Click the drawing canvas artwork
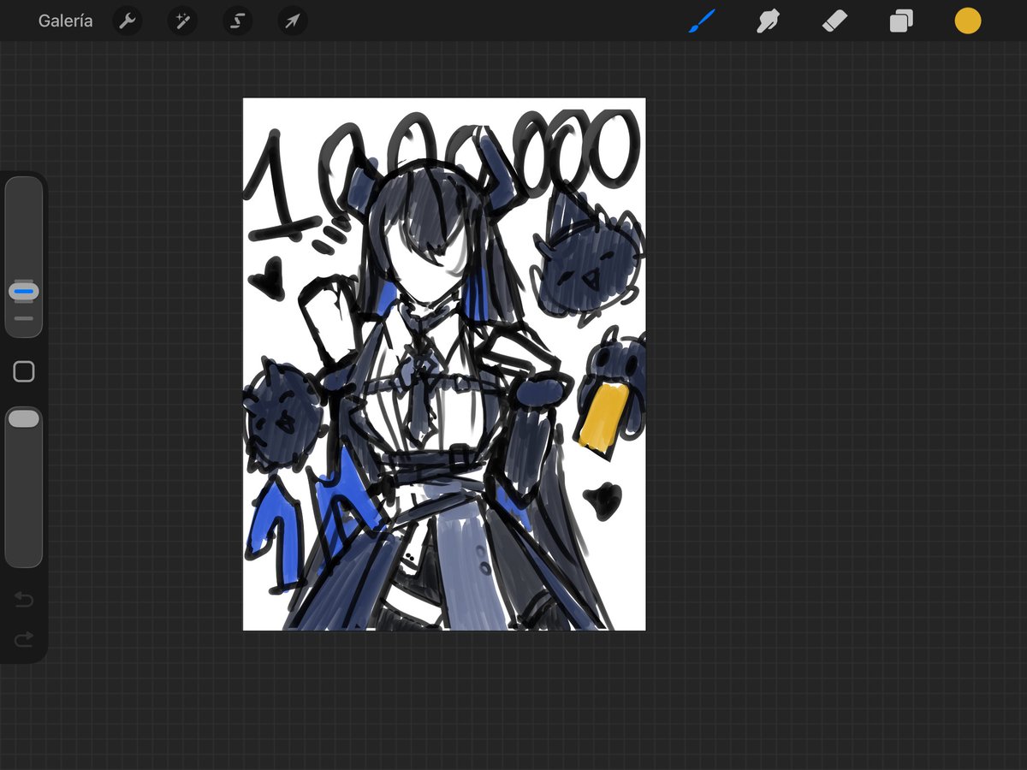The image size is (1027, 770). tap(444, 364)
